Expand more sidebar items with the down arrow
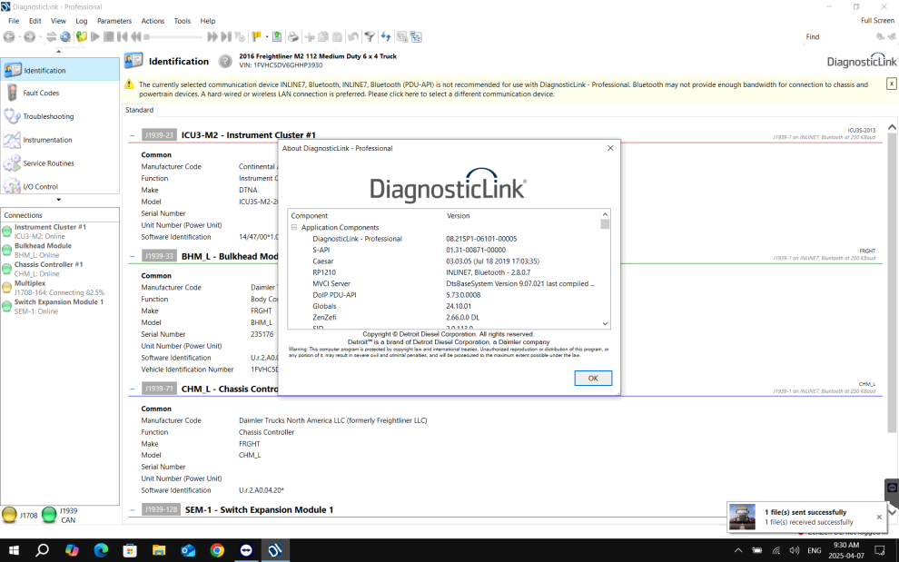Viewport: 899px width, 562px height. [59, 200]
